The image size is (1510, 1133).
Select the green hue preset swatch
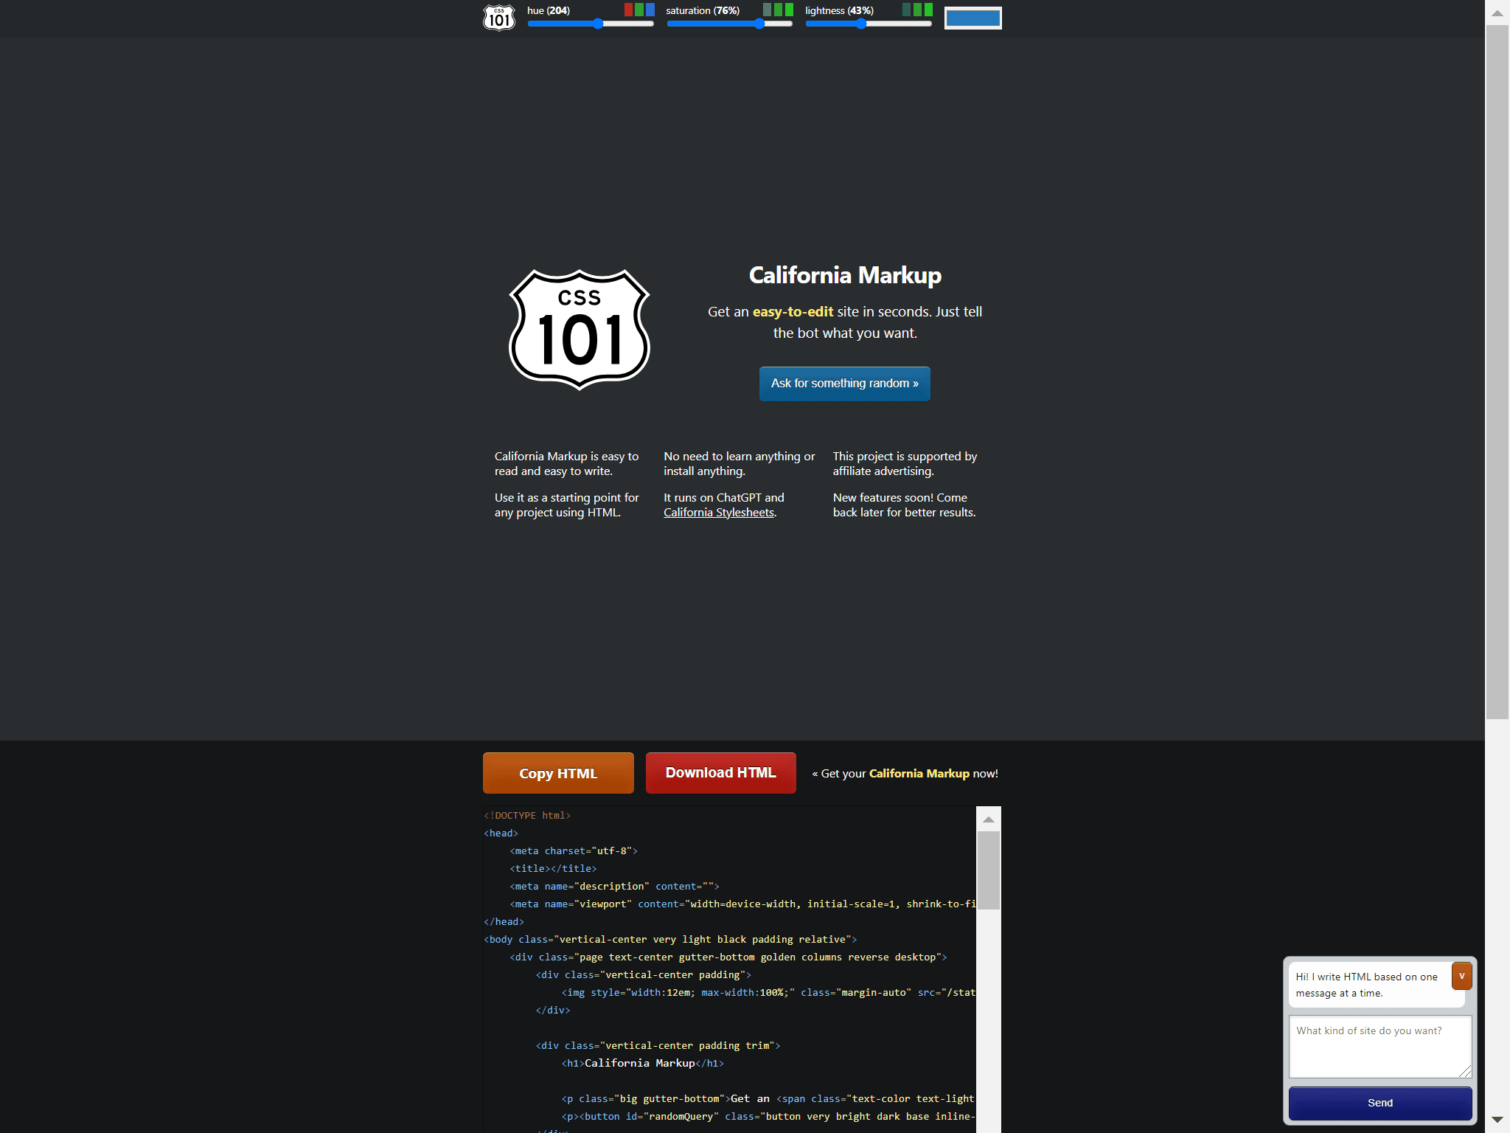coord(639,10)
